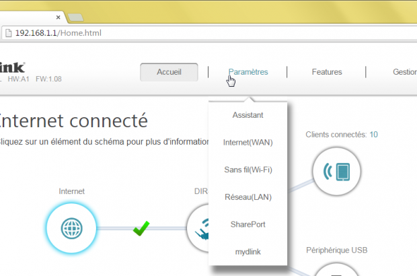
Task: Open a new browser tab
Action: pos(75,16)
